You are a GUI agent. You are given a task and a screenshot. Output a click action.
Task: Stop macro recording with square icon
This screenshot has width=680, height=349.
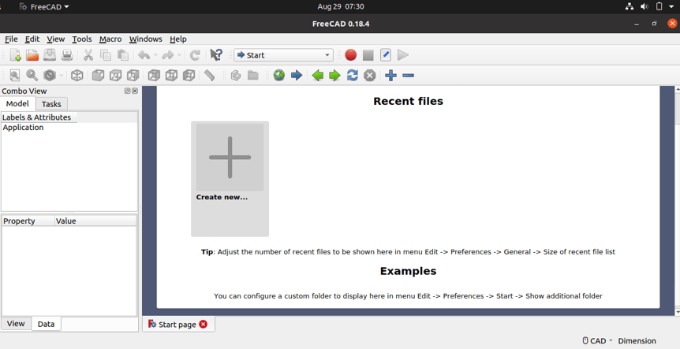[x=368, y=55]
